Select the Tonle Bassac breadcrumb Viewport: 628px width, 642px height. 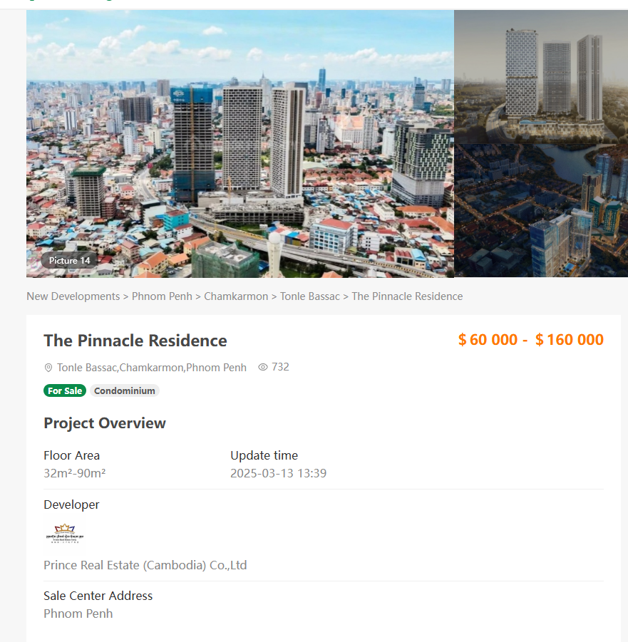[x=309, y=296]
